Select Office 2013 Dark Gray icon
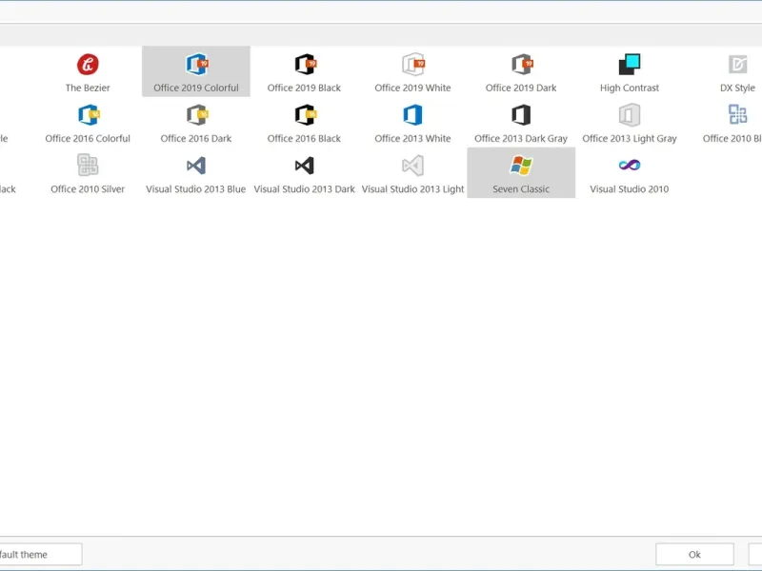 [521, 115]
